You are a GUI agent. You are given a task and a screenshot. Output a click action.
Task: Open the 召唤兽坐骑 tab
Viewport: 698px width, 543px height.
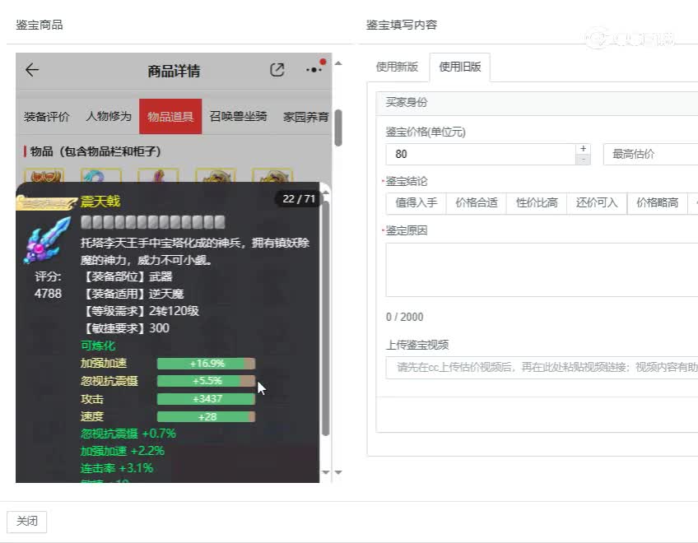239,117
